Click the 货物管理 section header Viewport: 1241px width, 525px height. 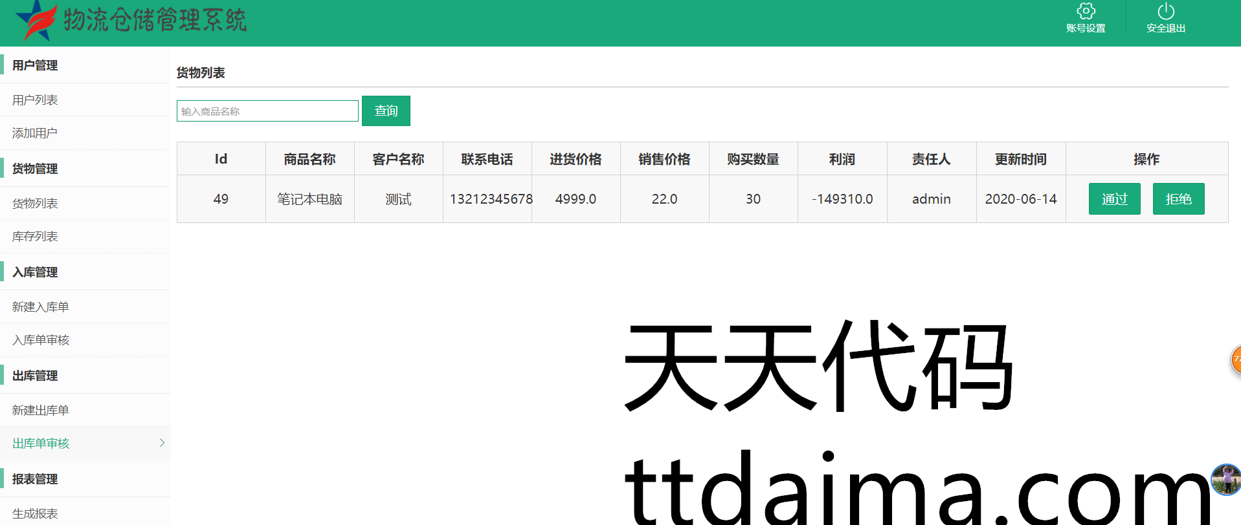35,169
